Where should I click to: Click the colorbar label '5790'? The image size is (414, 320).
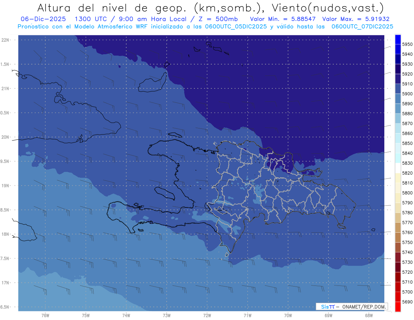click(407, 203)
